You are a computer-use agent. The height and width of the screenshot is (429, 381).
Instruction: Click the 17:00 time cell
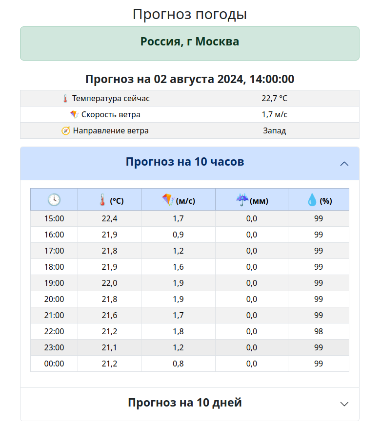click(54, 251)
